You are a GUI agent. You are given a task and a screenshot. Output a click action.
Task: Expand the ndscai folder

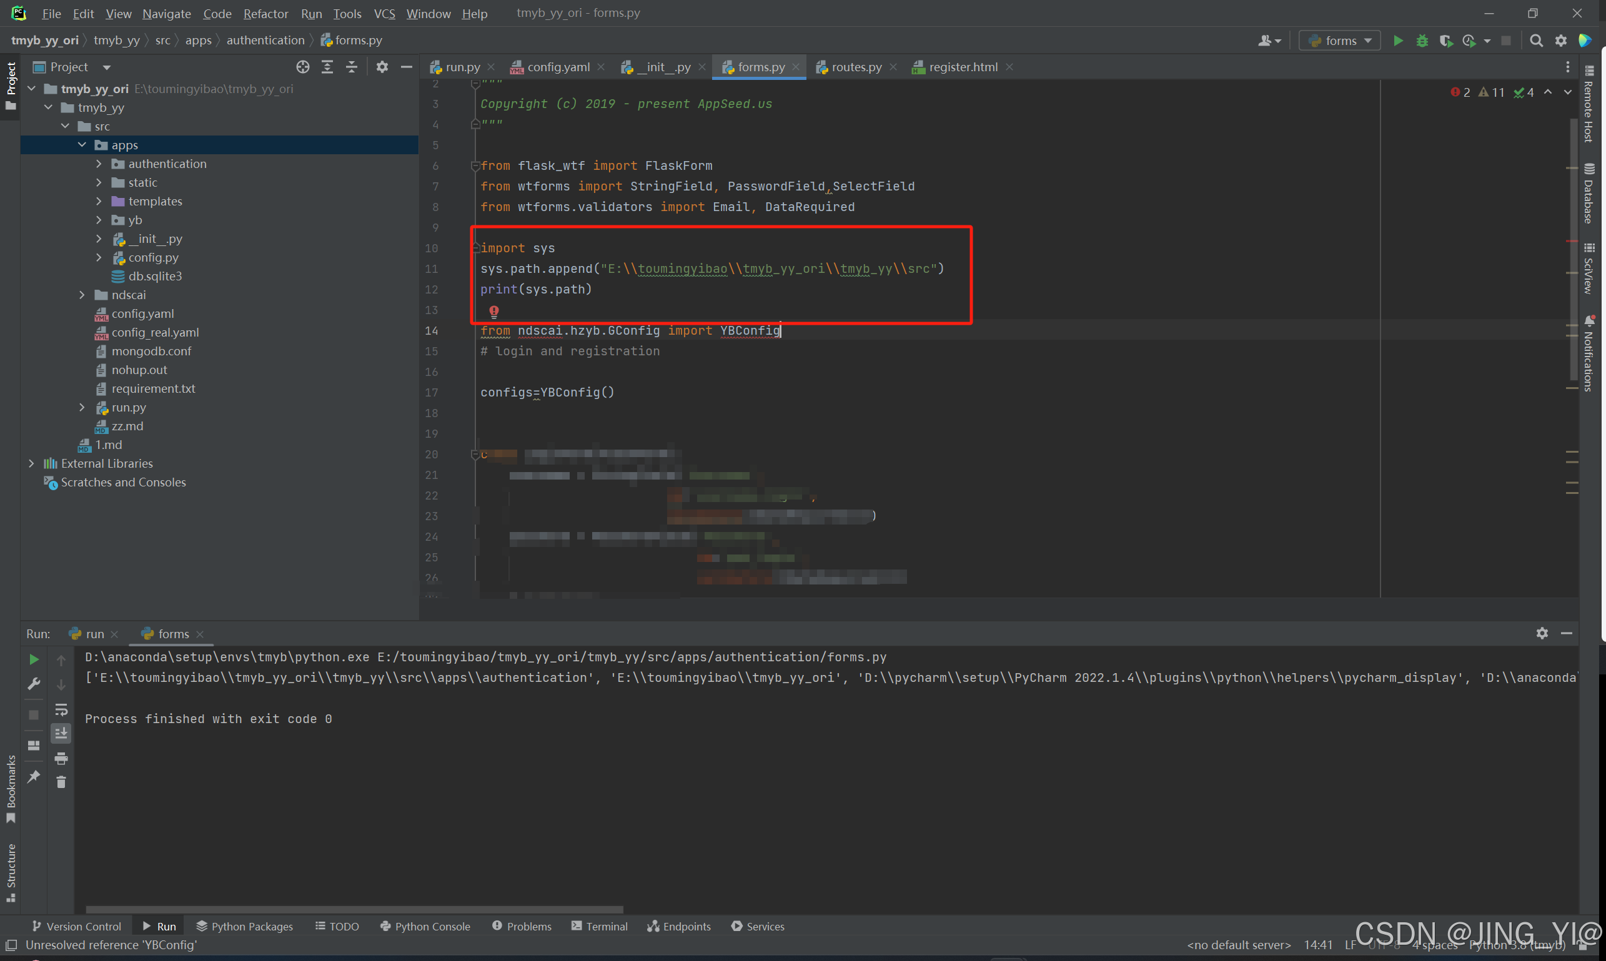point(82,295)
